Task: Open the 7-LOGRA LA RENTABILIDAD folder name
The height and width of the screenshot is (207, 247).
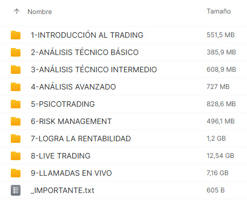Action: 81,139
